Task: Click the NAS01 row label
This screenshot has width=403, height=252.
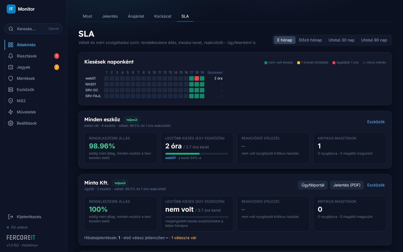Action: (x=91, y=84)
